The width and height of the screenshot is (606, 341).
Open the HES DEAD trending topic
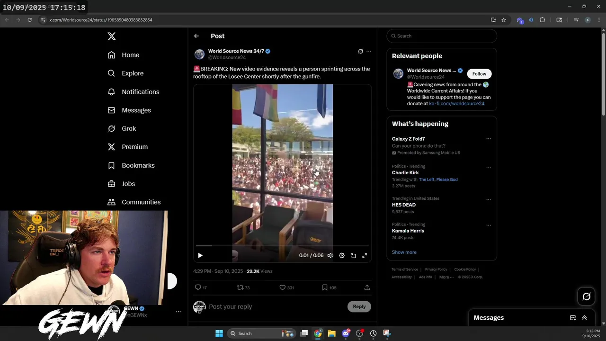[404, 205]
